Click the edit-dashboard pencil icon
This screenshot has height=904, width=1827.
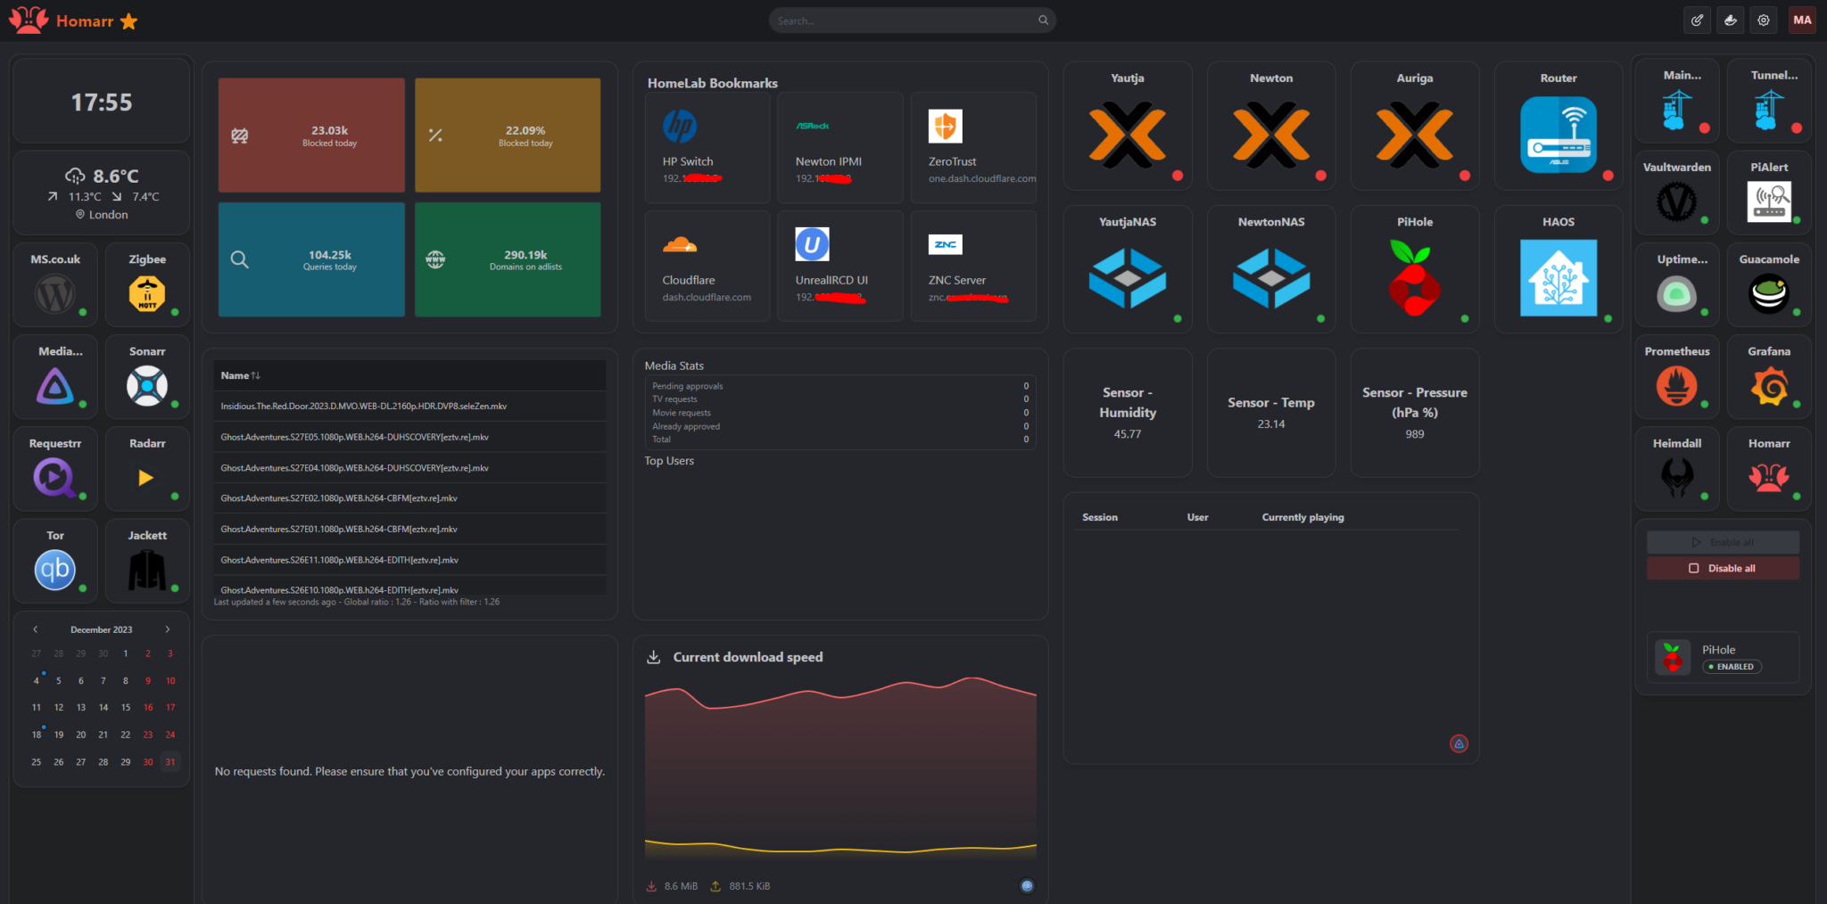coord(1697,20)
